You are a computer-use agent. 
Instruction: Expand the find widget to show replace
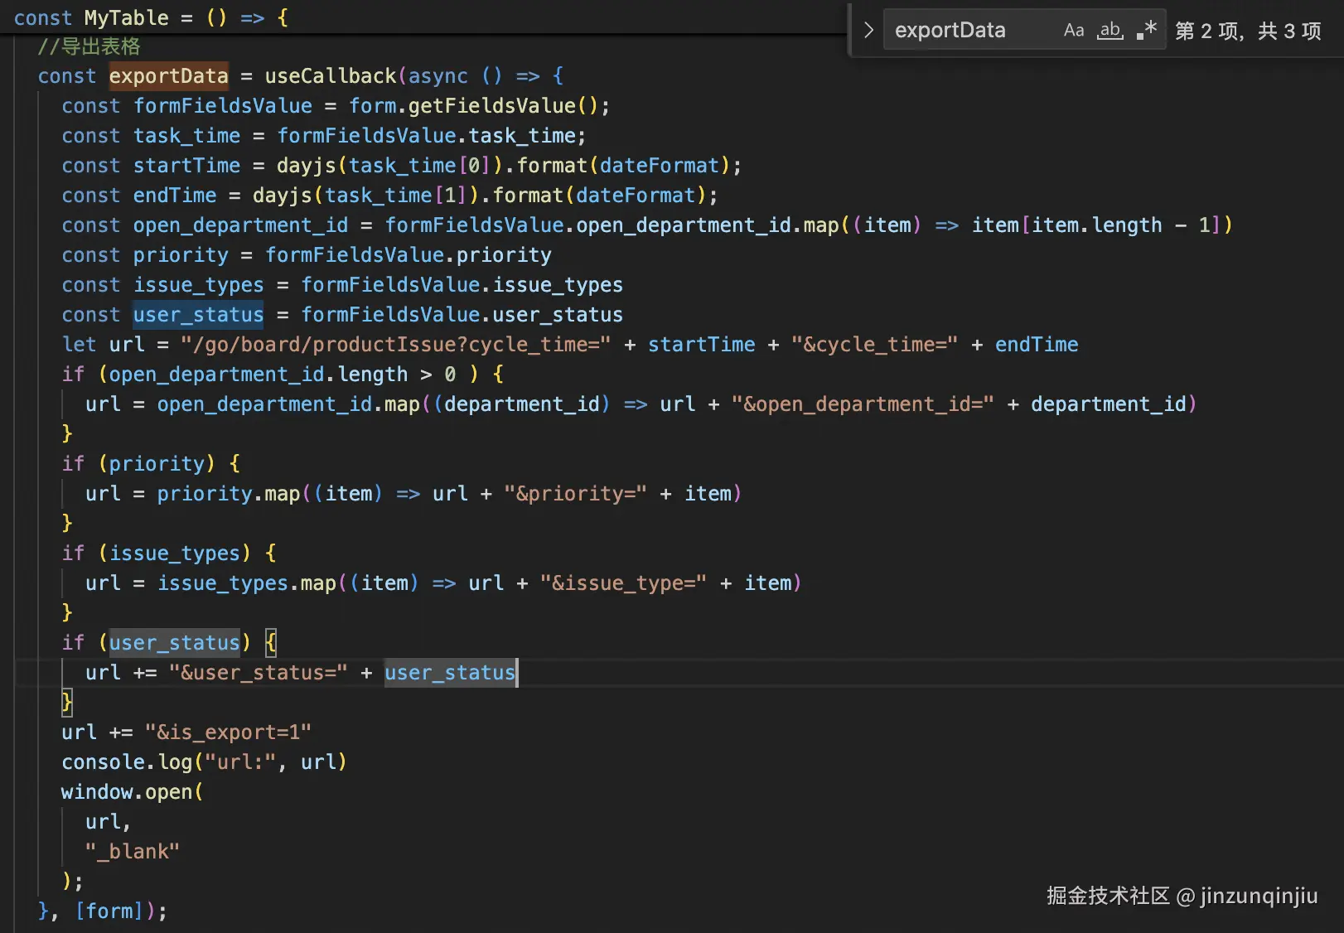[868, 31]
